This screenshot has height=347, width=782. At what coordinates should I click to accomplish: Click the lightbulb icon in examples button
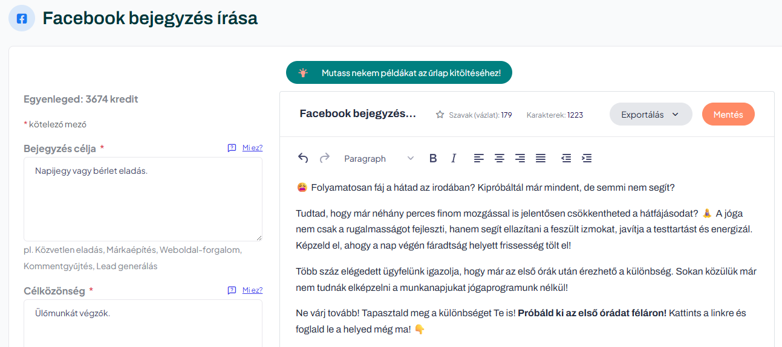[303, 72]
